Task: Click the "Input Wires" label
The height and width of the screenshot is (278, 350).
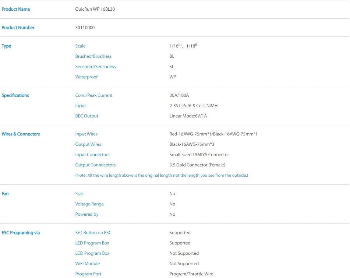Action: click(x=86, y=134)
